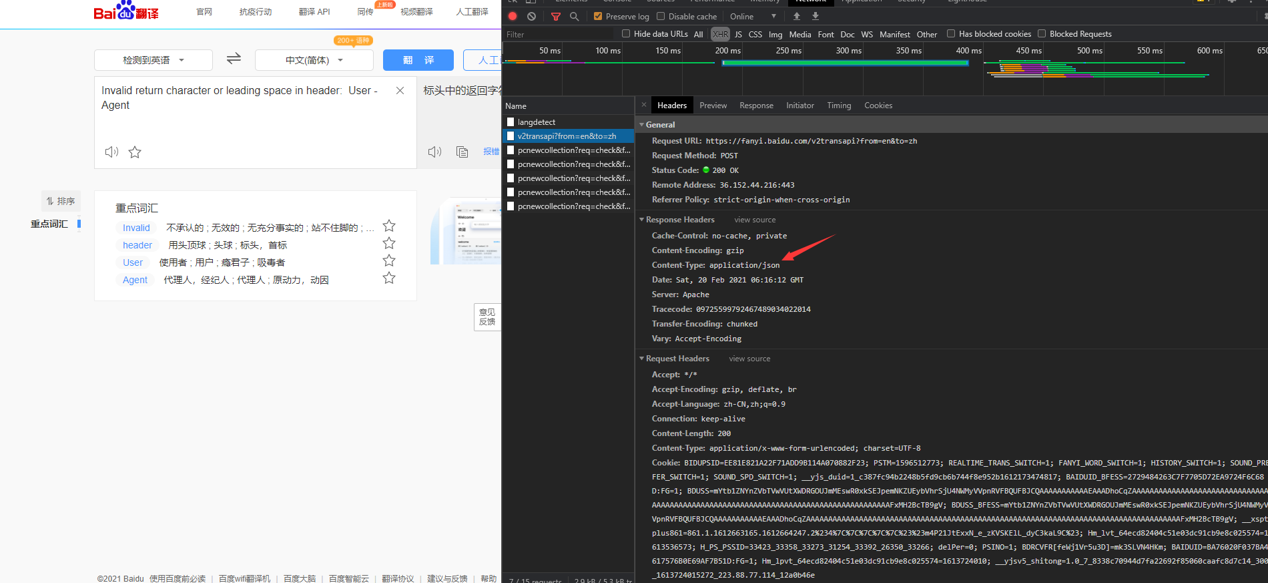The image size is (1268, 583).
Task: Open the Cookies tab
Action: click(878, 106)
